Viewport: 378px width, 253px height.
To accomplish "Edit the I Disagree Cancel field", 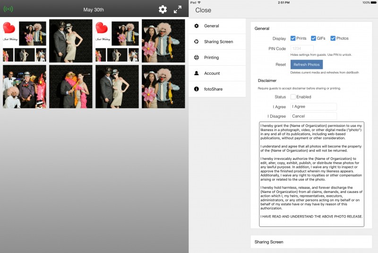I will coord(313,116).
